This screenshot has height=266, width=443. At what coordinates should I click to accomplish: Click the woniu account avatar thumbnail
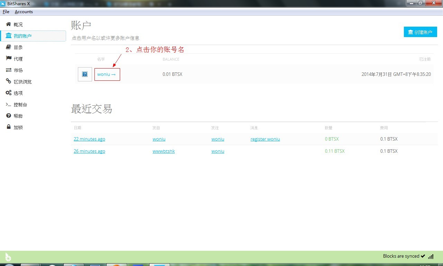(85, 74)
